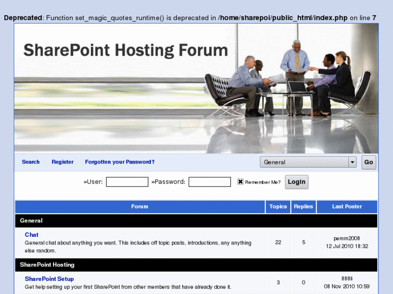Click the Last Poster column header
The image size is (393, 294).
click(x=347, y=207)
